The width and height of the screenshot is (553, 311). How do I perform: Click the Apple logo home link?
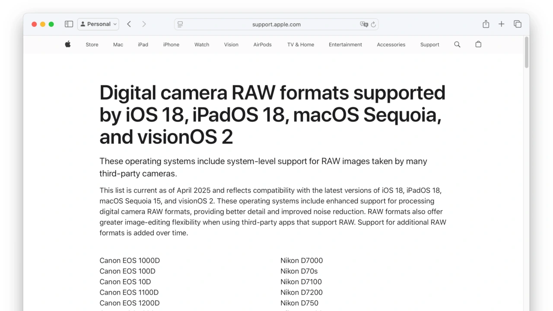(x=68, y=44)
